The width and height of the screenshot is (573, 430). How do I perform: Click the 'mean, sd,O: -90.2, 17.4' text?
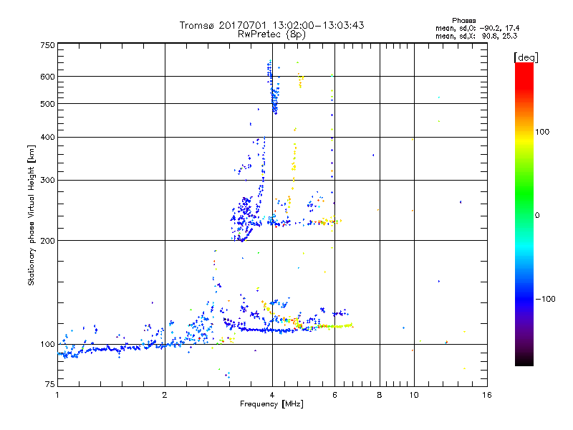coord(477,28)
